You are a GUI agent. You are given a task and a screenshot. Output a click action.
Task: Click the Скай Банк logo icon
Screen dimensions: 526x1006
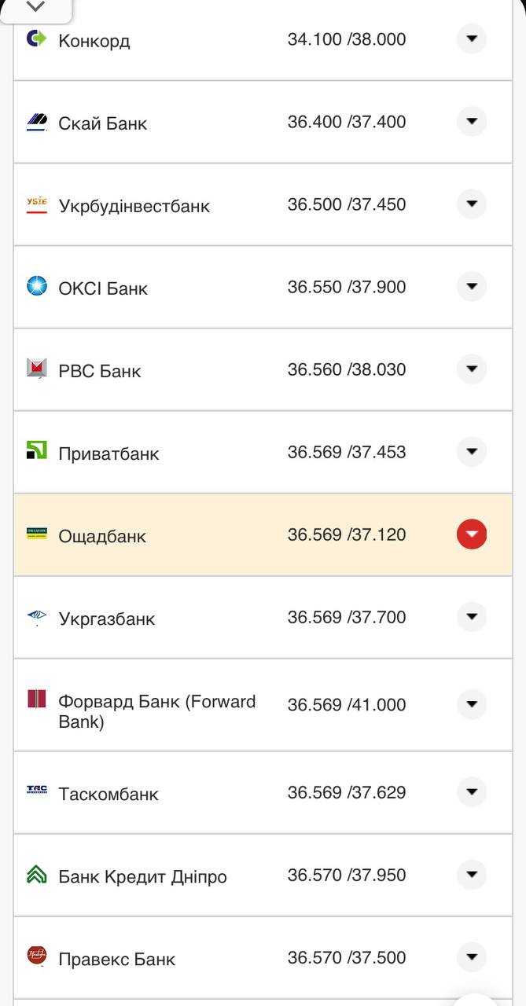(x=37, y=122)
